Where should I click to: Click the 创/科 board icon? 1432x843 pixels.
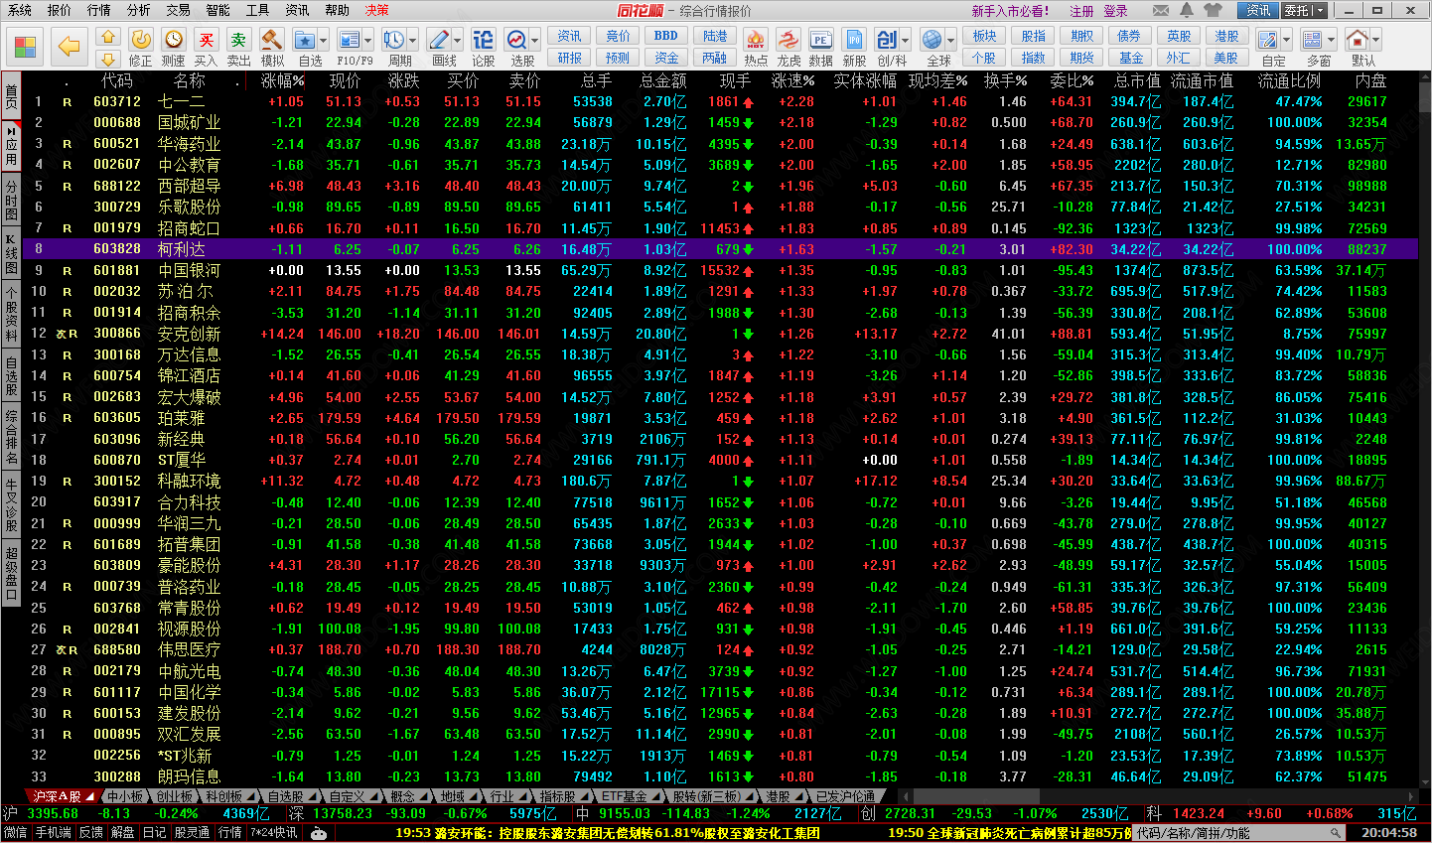[887, 40]
